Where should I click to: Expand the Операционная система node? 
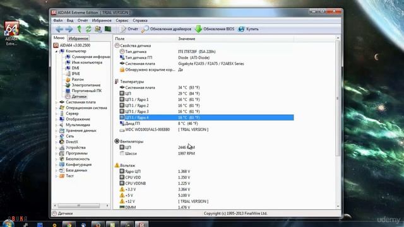point(56,108)
